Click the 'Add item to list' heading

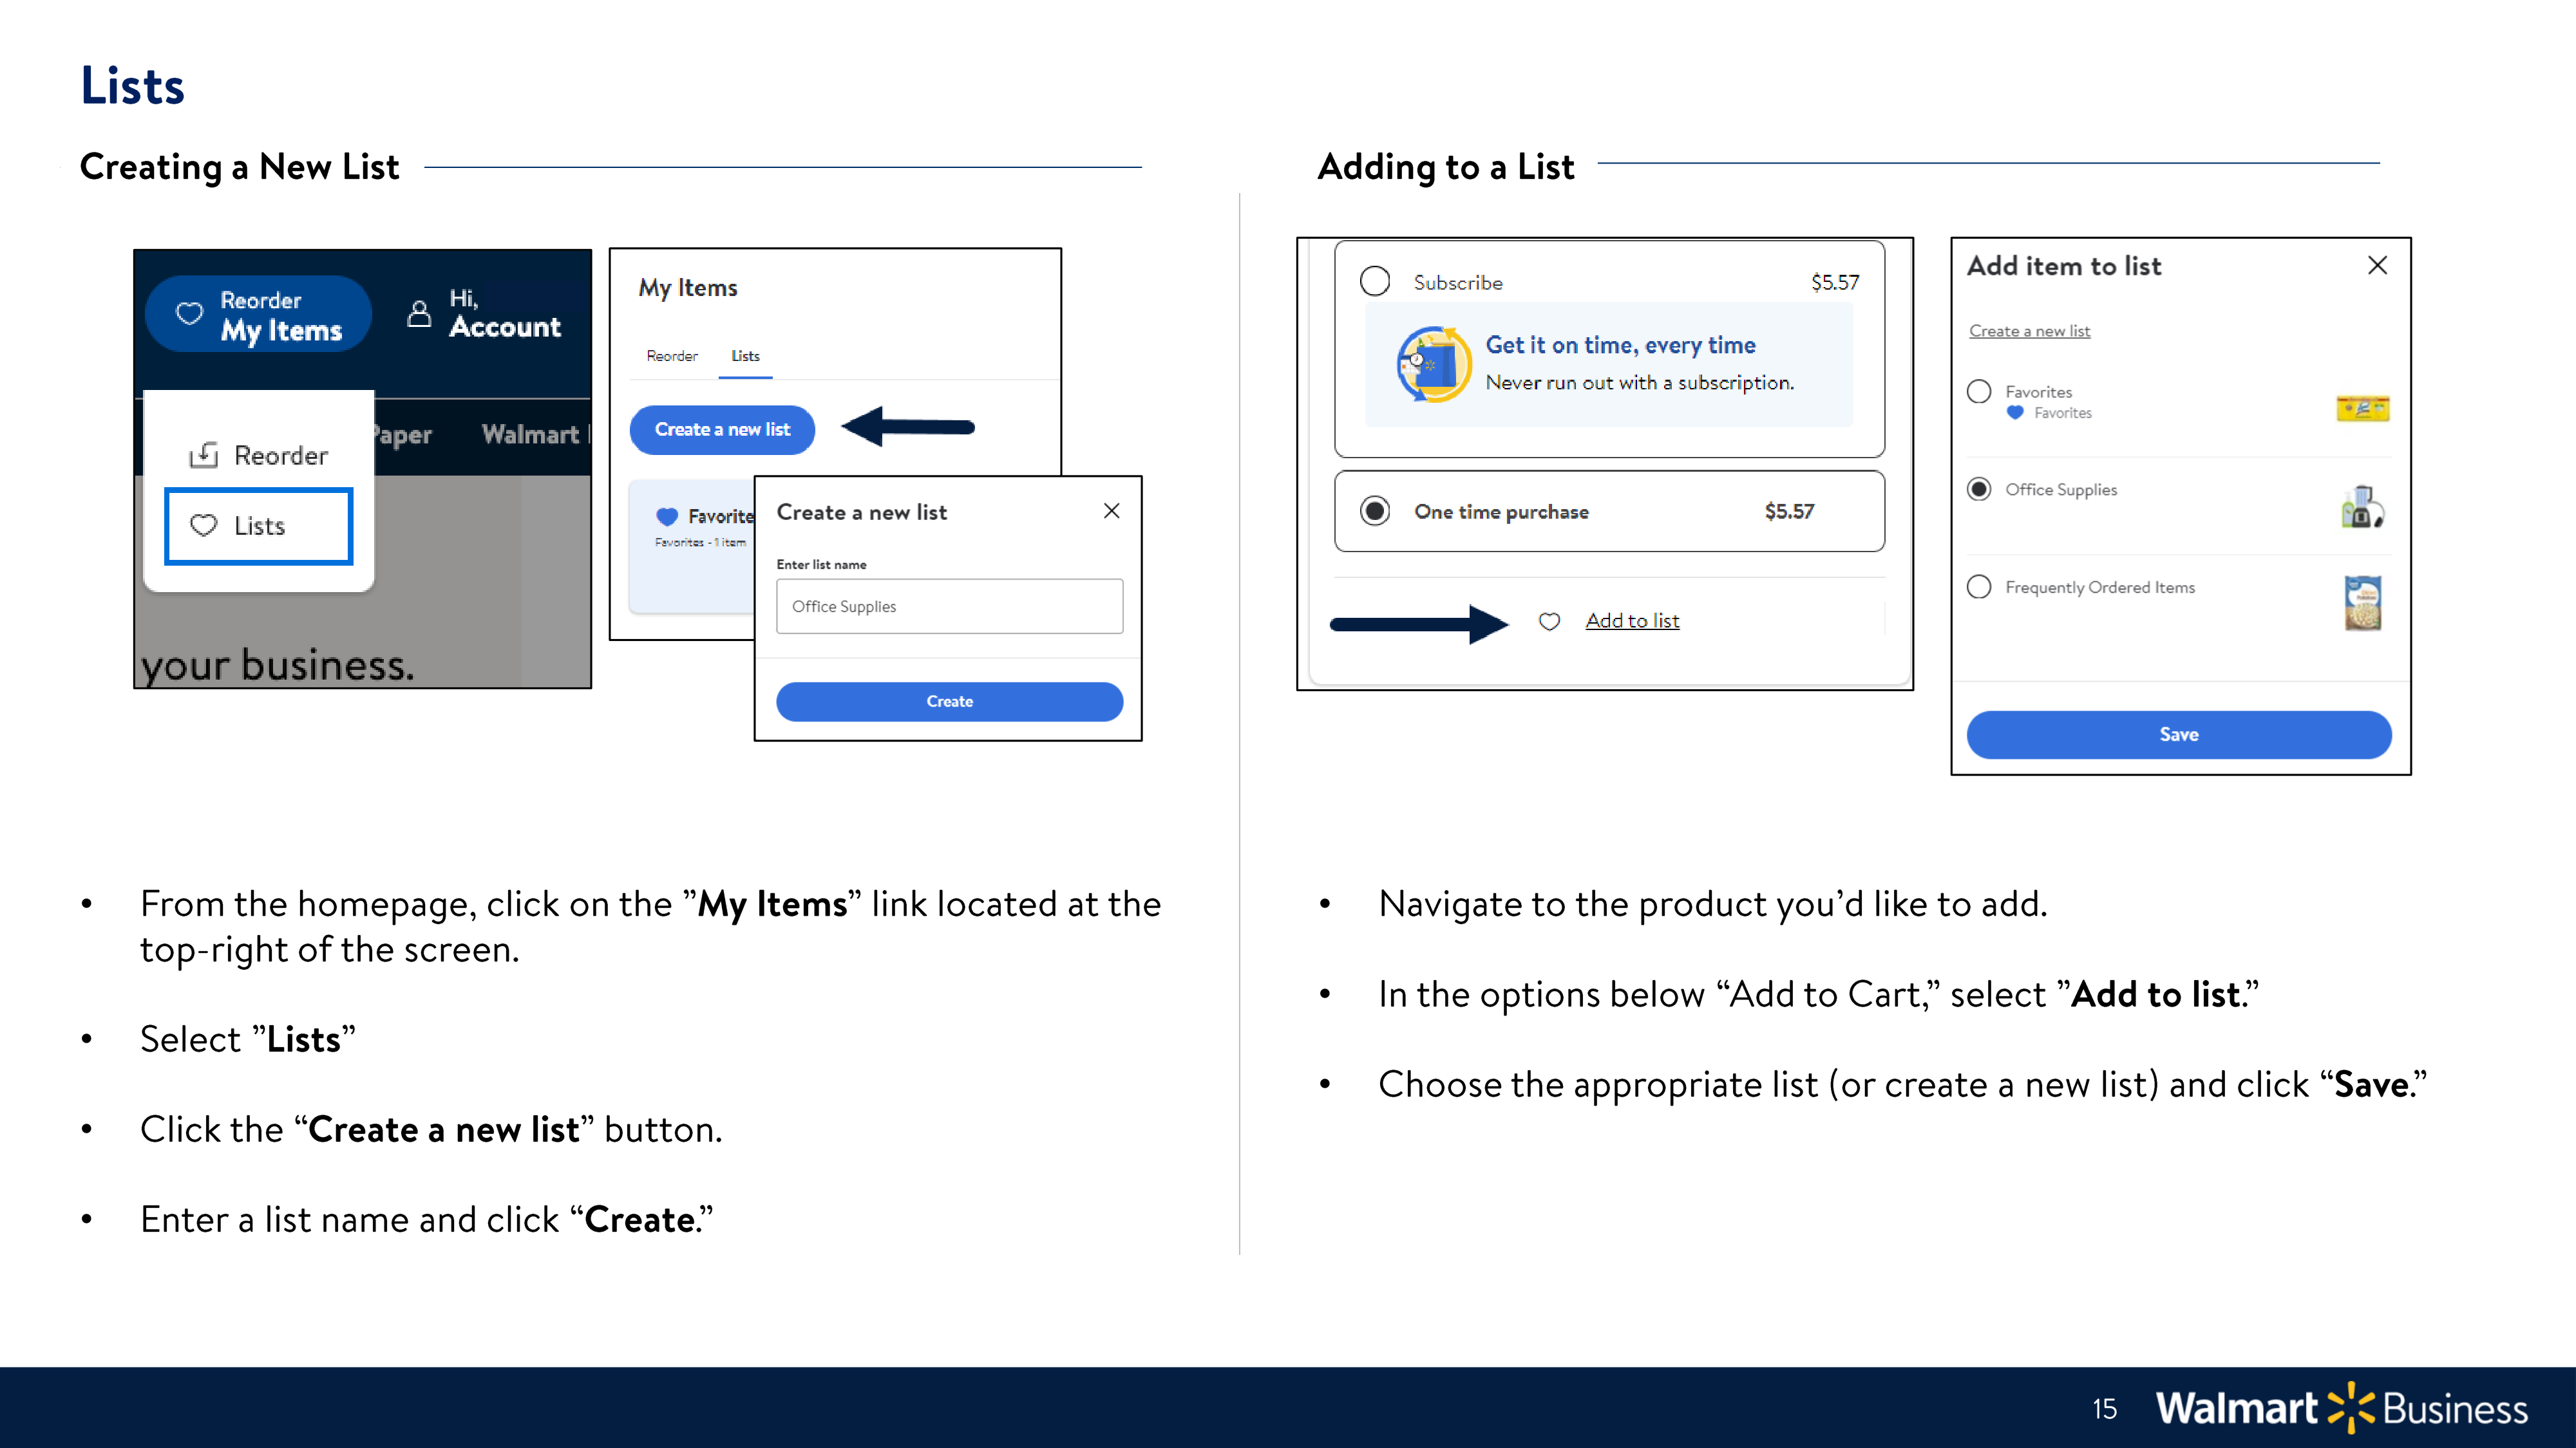point(2064,266)
